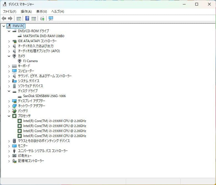Select the コンピューター label

pos(26,71)
